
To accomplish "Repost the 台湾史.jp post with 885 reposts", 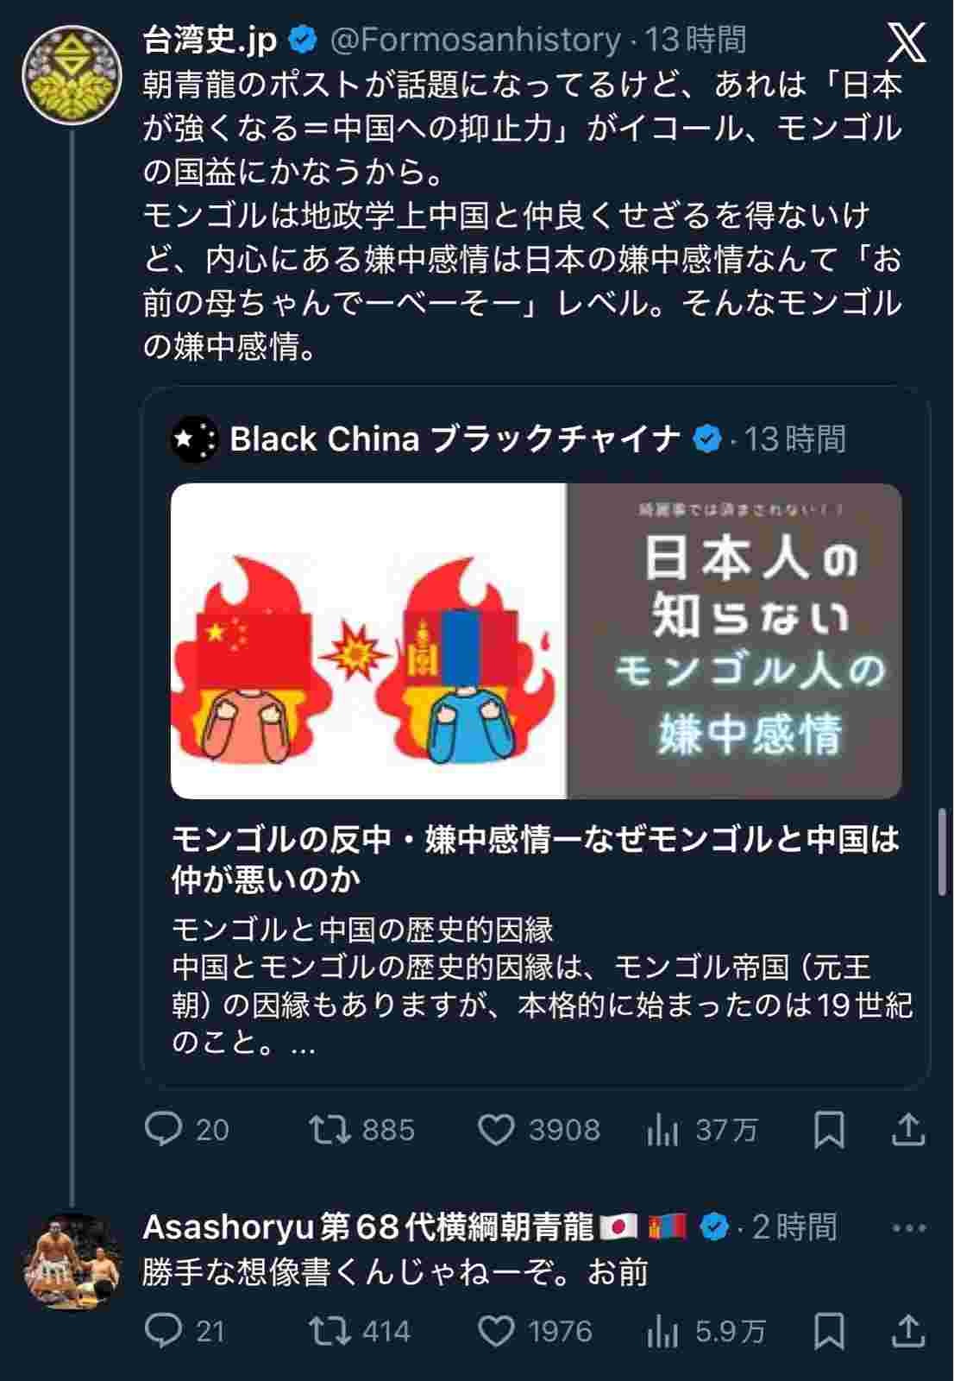I will click(362, 1130).
